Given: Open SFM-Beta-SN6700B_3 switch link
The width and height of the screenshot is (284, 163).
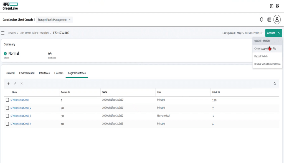Looking at the screenshot, I should (21, 116).
